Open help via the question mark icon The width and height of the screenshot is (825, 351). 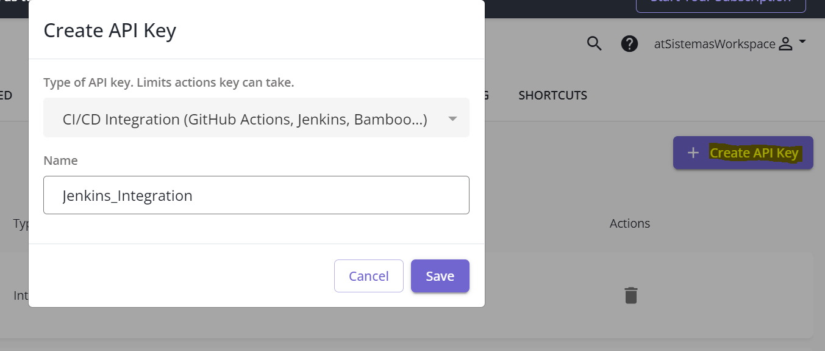click(629, 43)
